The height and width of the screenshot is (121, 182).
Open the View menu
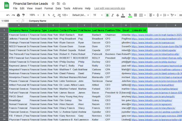pos(30,8)
